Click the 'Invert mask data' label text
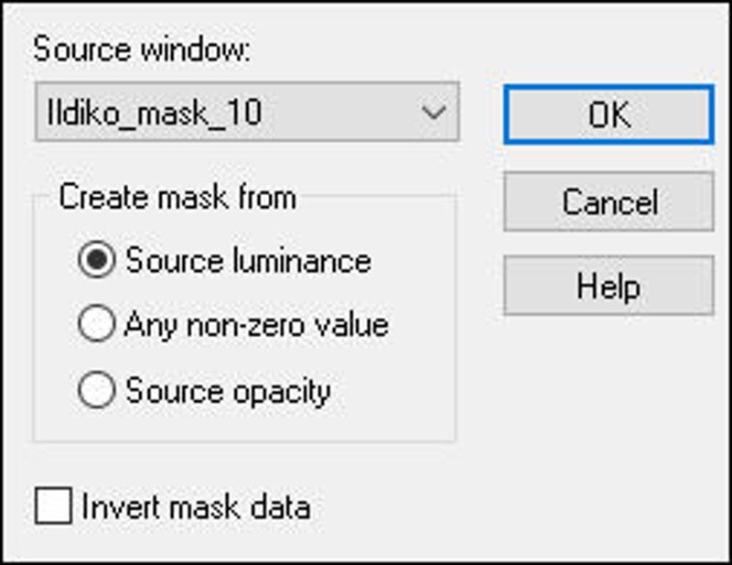Screen dimensions: 732x565 click(x=196, y=507)
